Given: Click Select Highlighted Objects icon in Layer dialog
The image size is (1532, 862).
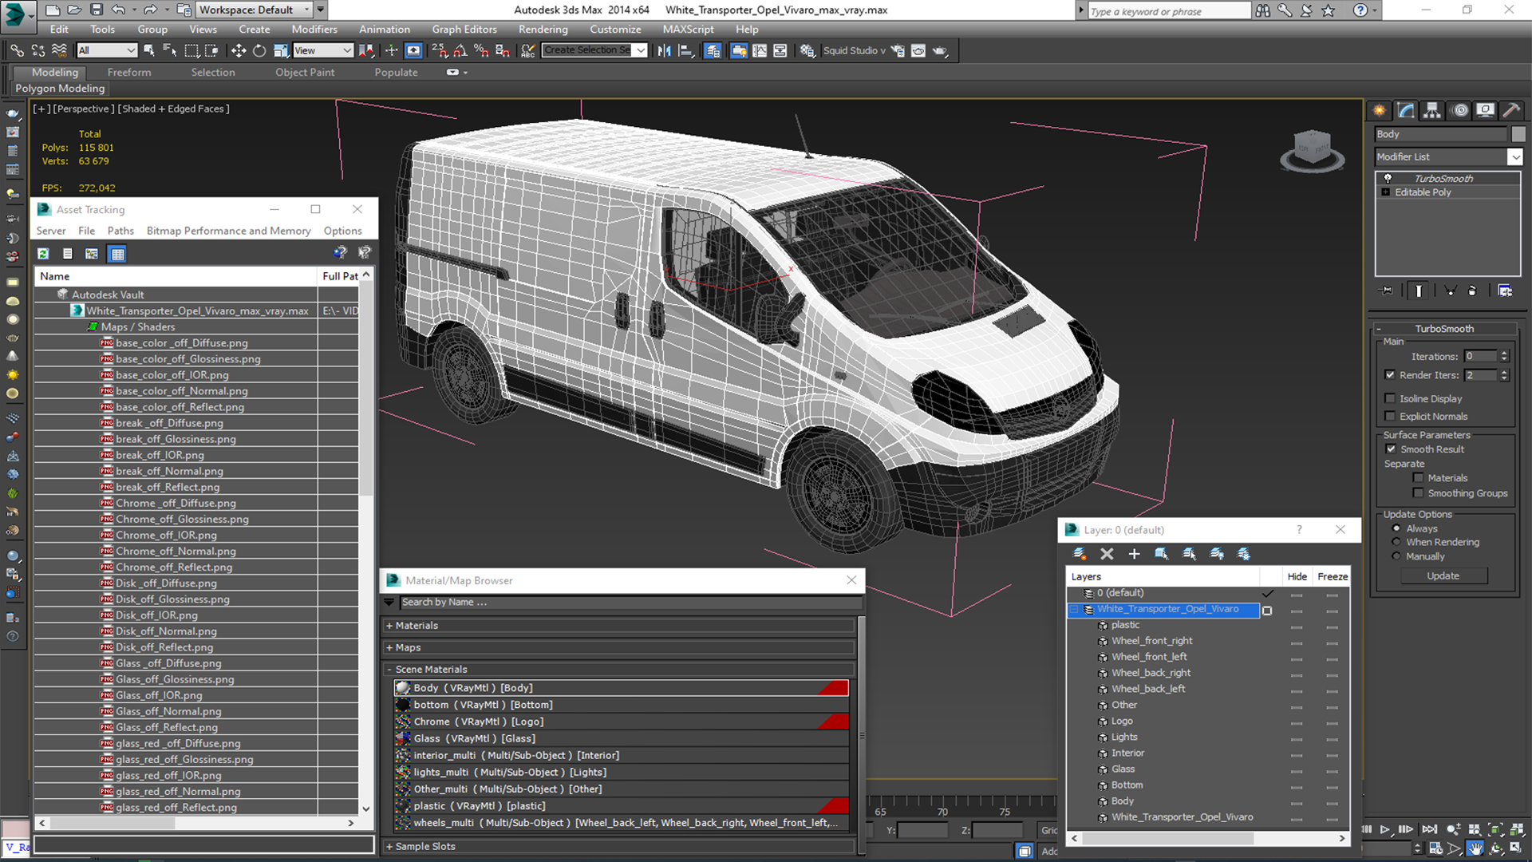Looking at the screenshot, I should pyautogui.click(x=1162, y=553).
